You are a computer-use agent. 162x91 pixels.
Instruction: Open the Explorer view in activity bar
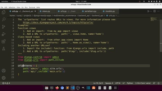point(4,12)
